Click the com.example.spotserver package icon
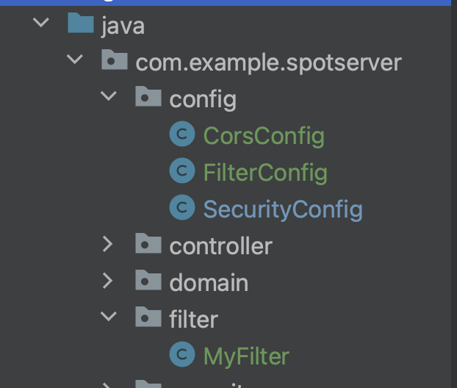Screen dimensions: 457x388 click(114, 61)
